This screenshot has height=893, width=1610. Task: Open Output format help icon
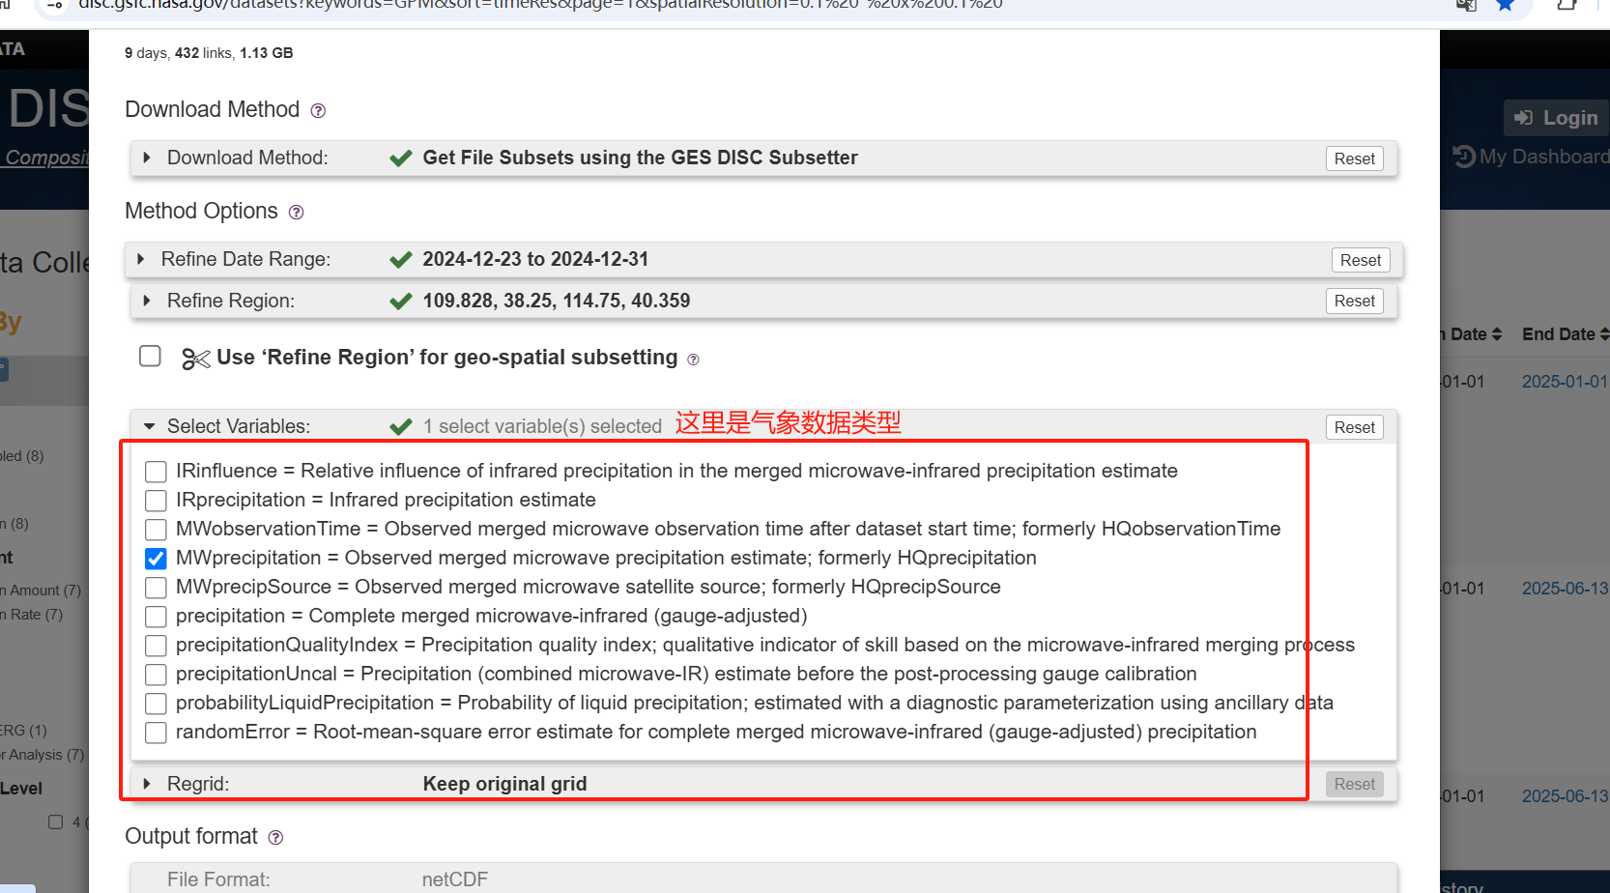click(275, 838)
